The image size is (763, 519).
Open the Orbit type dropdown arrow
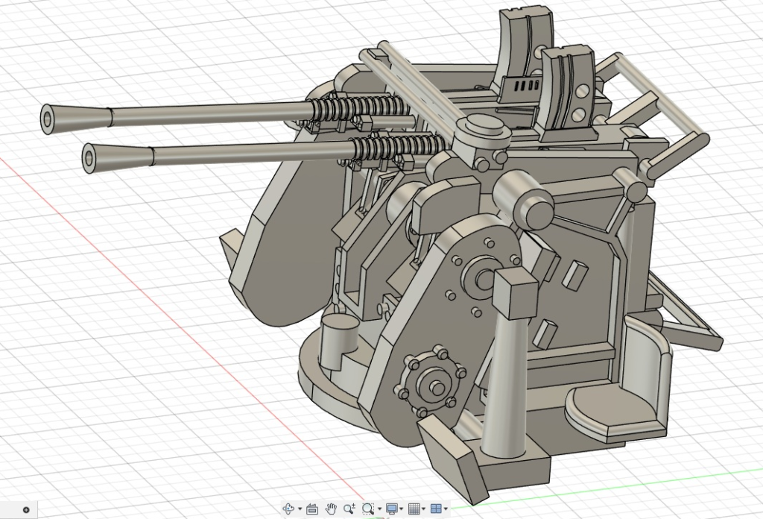pyautogui.click(x=300, y=509)
